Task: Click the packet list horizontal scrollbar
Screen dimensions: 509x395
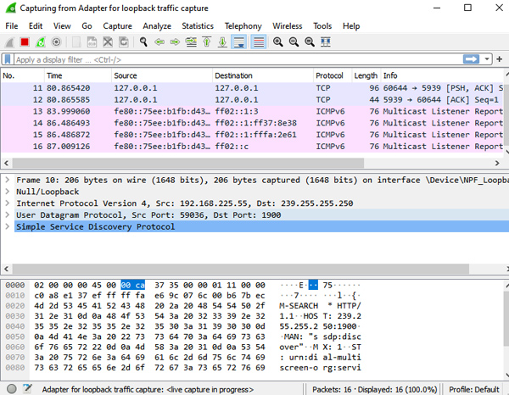Action: click(x=187, y=163)
